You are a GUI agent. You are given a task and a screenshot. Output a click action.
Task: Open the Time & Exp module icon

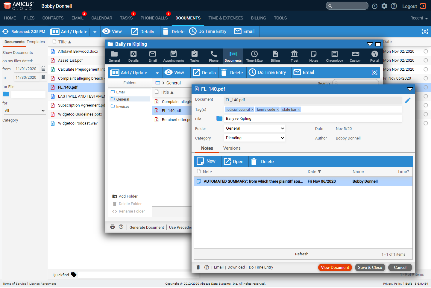[254, 56]
